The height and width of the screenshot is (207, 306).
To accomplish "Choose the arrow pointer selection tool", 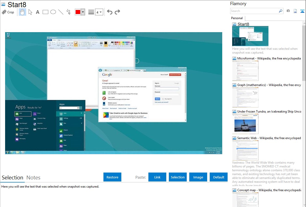I will point(30,12).
